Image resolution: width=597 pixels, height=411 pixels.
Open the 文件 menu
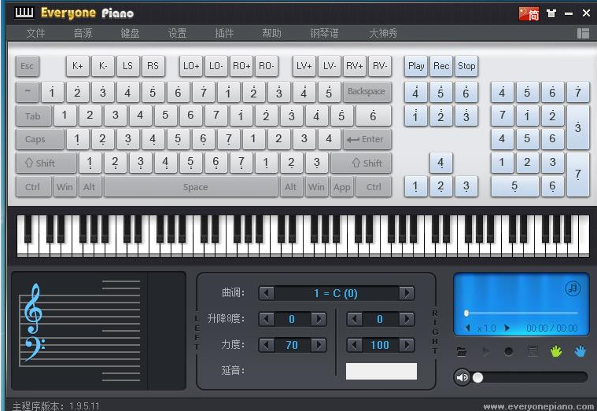tap(35, 34)
